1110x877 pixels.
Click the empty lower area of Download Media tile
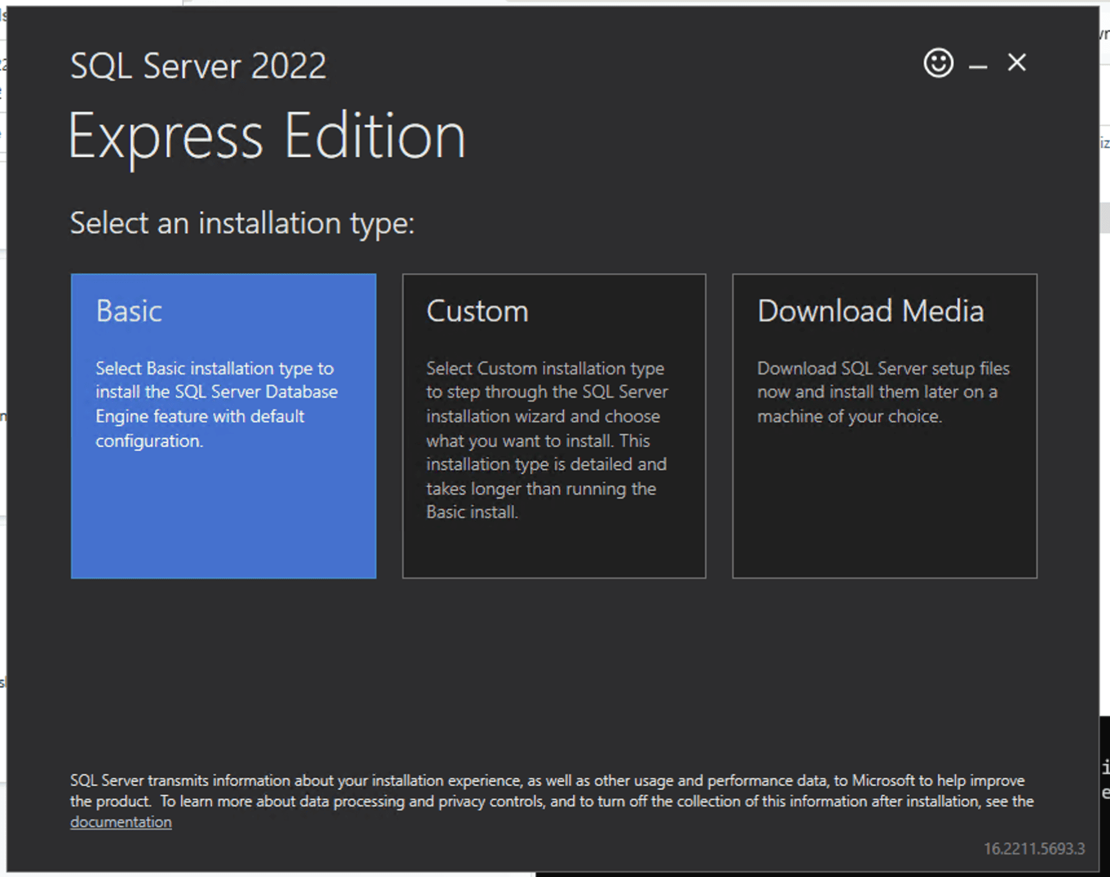(x=884, y=510)
